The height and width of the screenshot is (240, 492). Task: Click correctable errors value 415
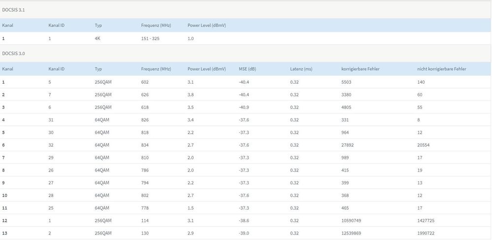click(345, 170)
